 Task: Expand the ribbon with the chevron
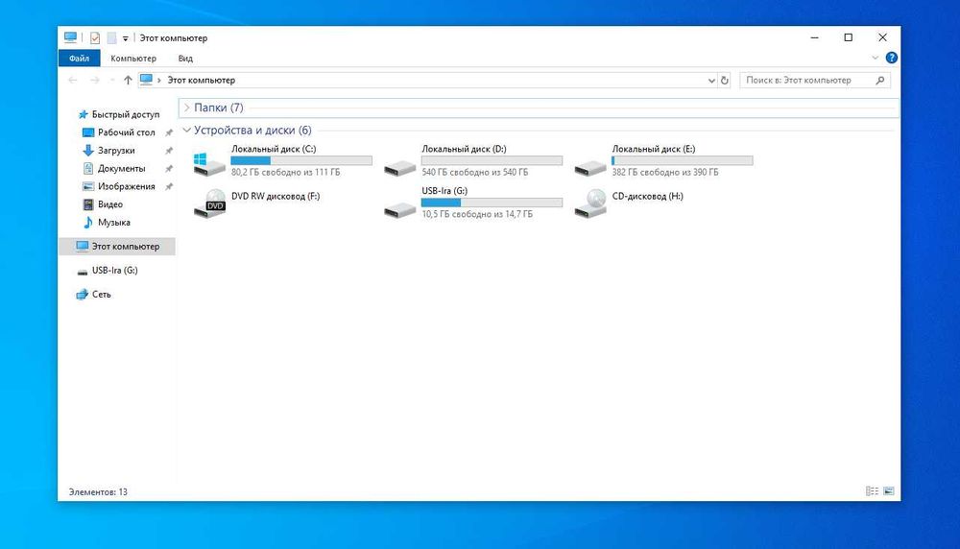tap(875, 58)
